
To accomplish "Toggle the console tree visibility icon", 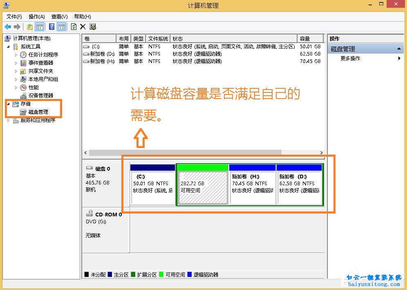I will pos(39,27).
